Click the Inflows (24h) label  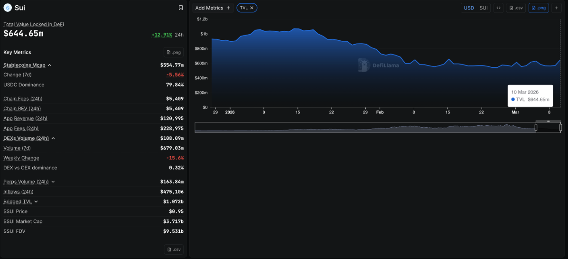19,192
